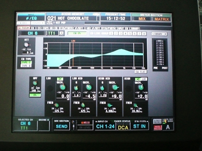Viewport: 202px width, 151px height.
Task: Open the CH 6 channel selector
Action: [x=32, y=33]
